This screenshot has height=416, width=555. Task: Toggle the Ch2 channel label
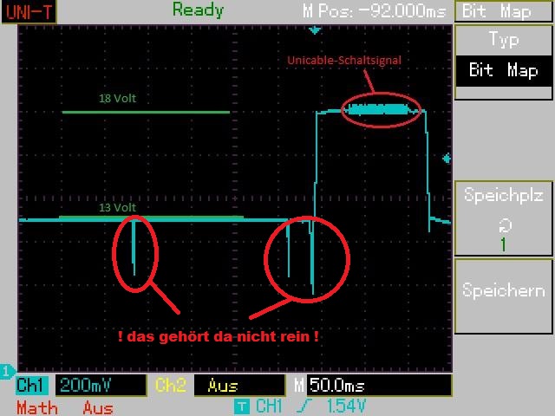(x=170, y=385)
